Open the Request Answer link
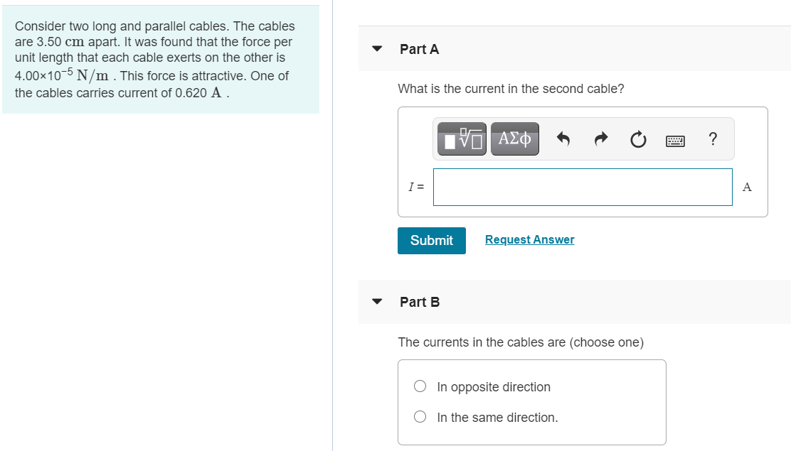 [x=529, y=239]
